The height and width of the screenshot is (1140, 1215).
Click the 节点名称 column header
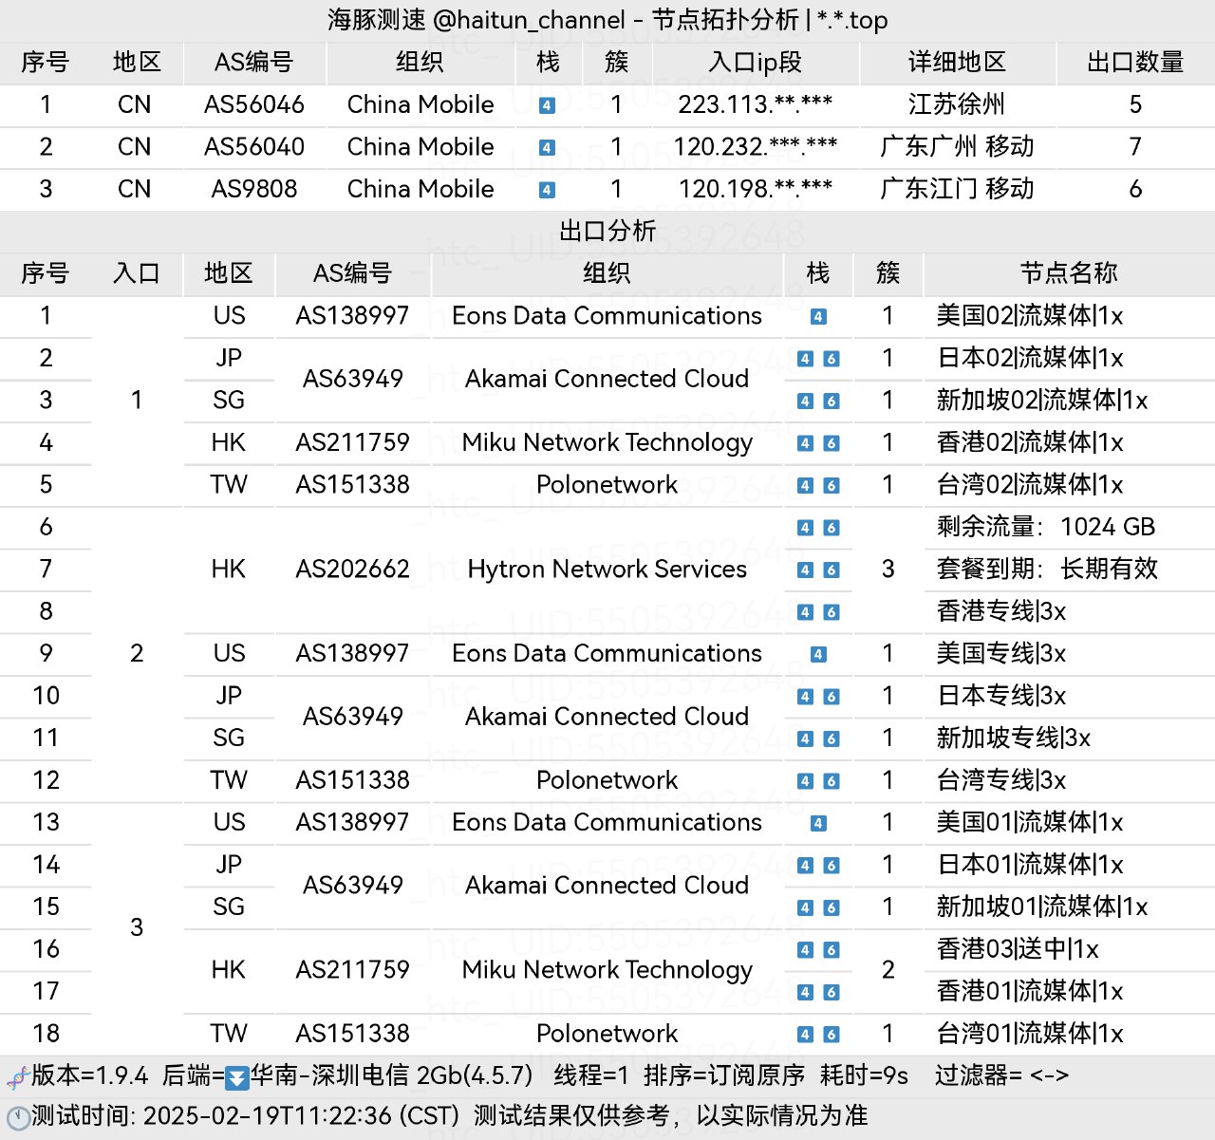(x=1069, y=273)
